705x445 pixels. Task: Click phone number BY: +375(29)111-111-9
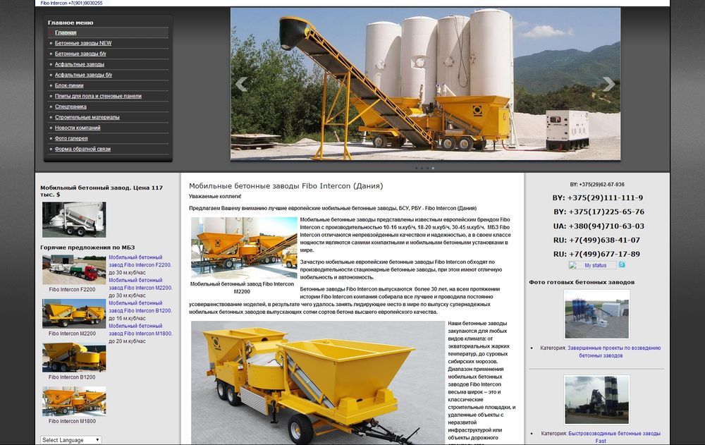tap(598, 197)
